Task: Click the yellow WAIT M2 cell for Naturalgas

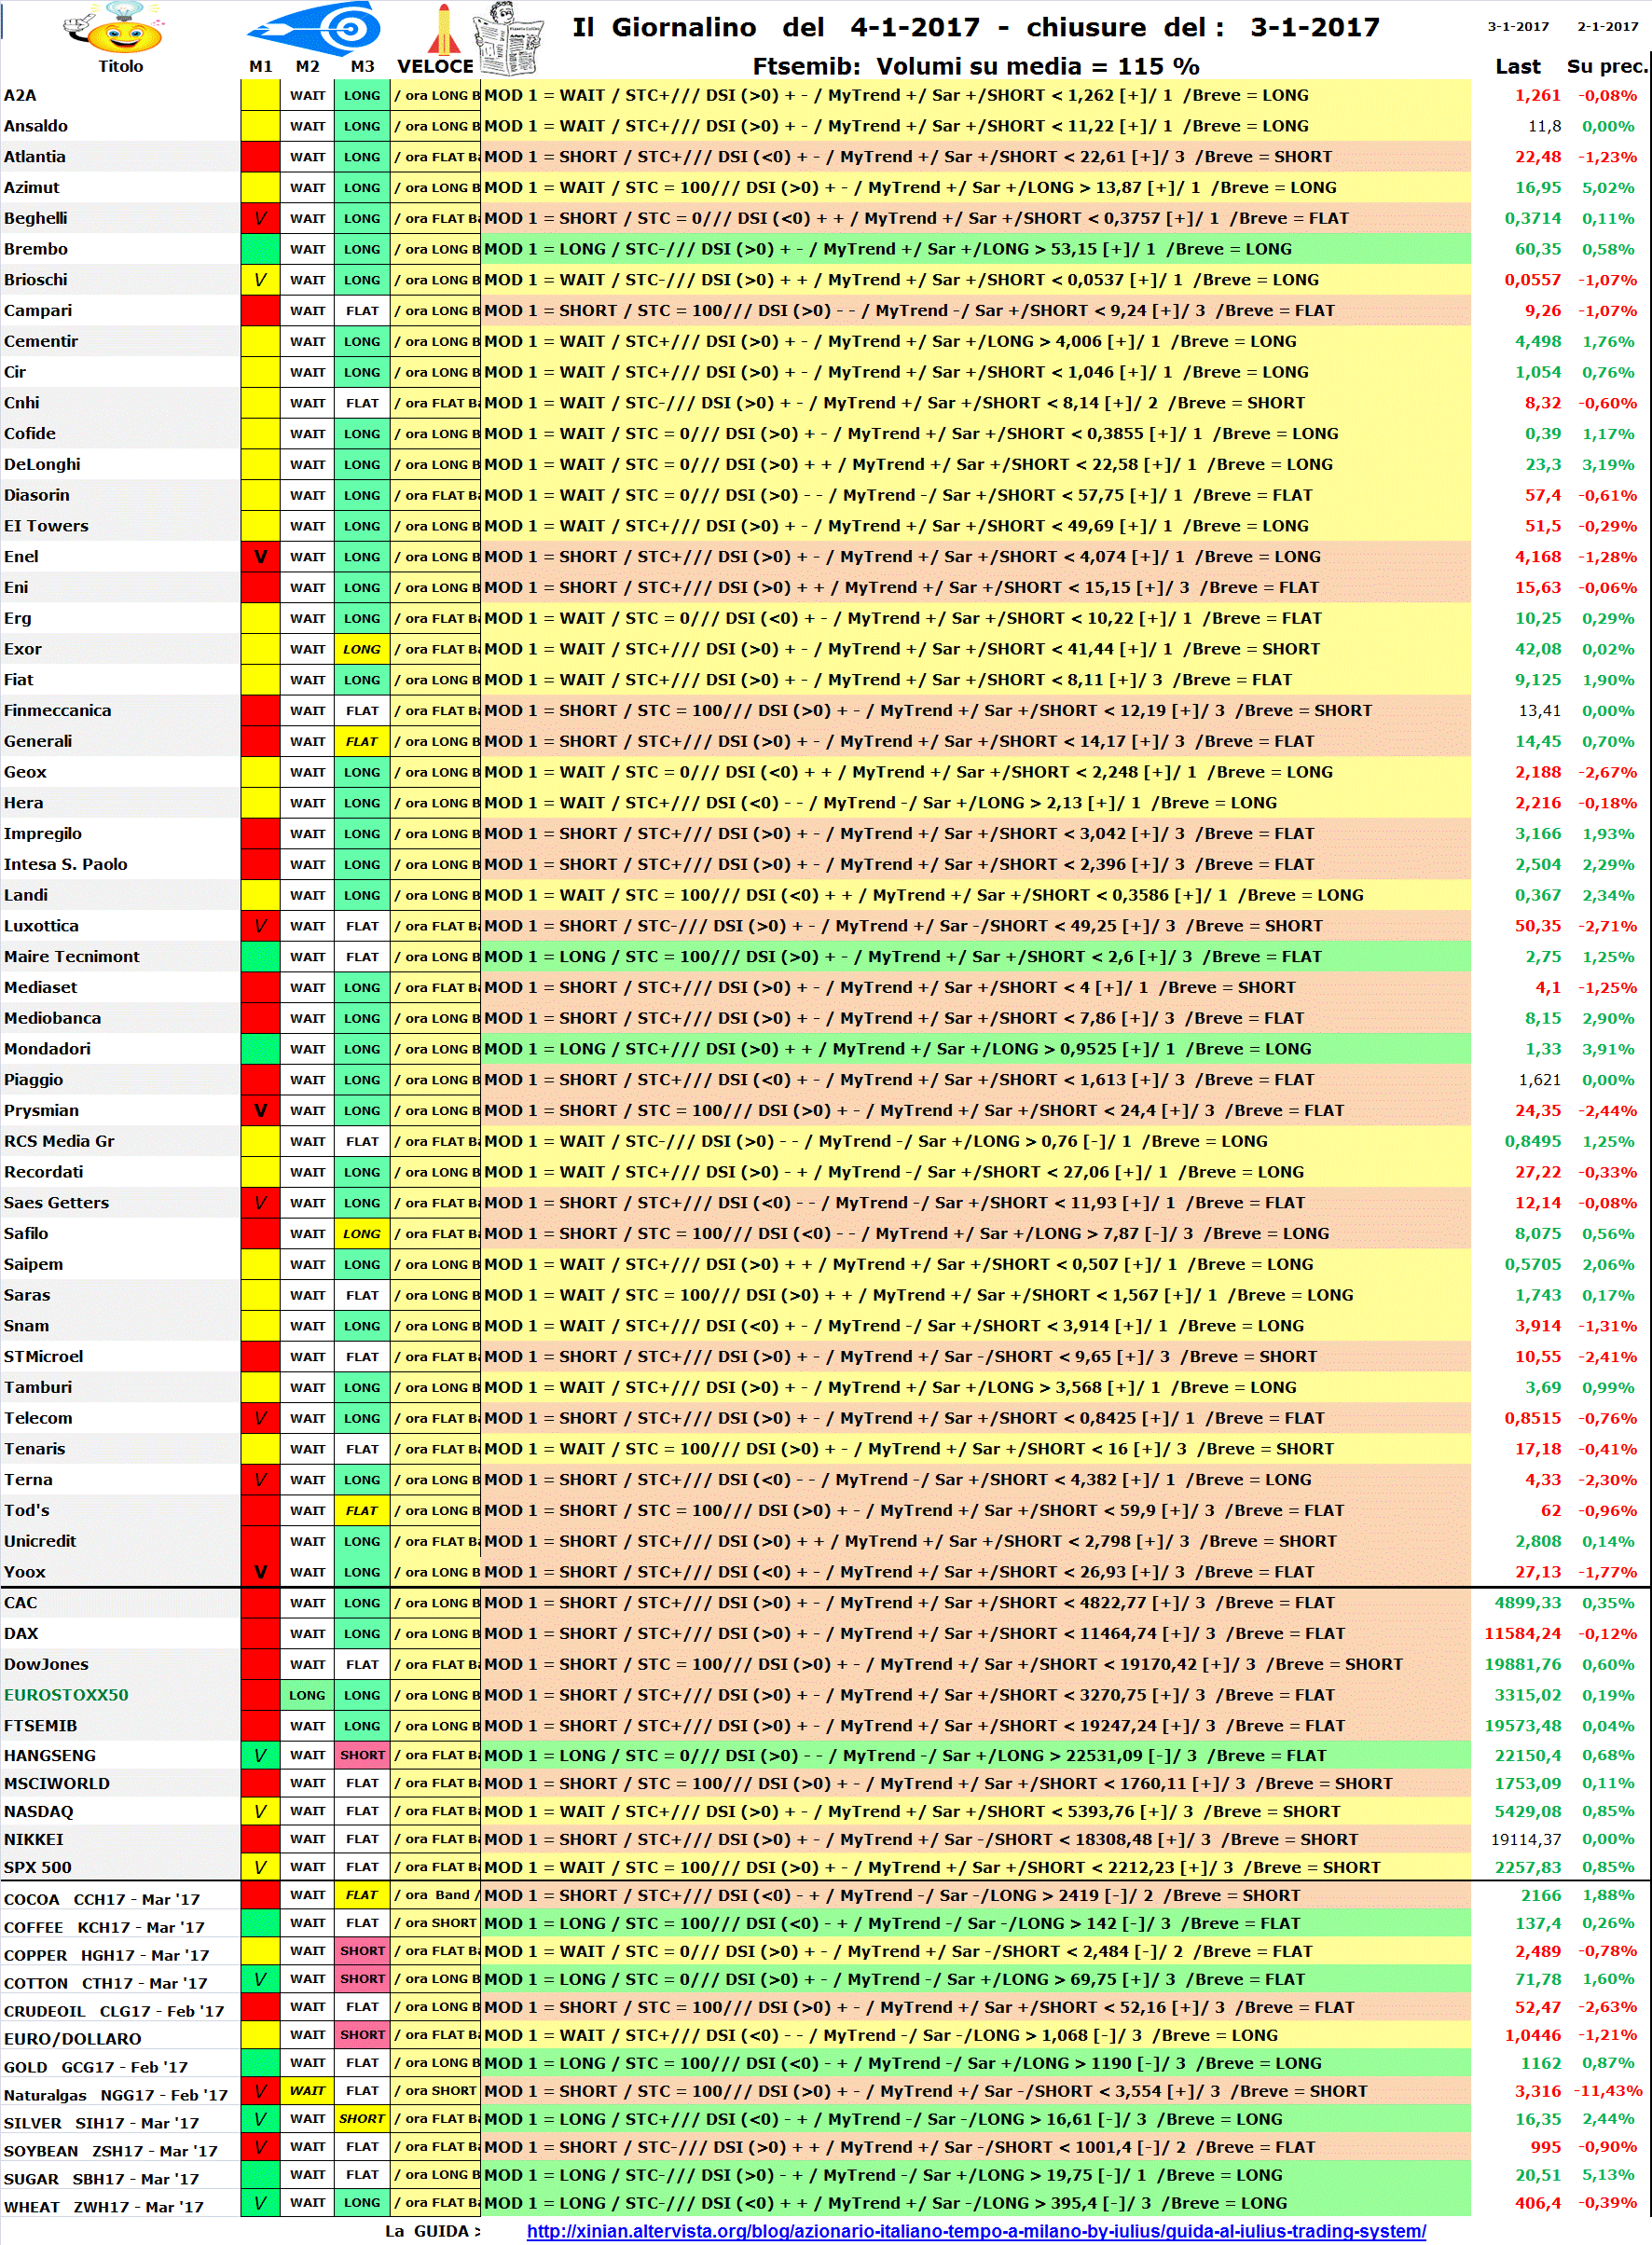Action: 307,2091
